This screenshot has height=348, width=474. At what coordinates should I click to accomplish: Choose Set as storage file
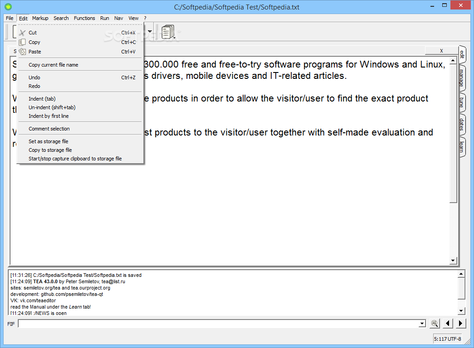[80, 141]
